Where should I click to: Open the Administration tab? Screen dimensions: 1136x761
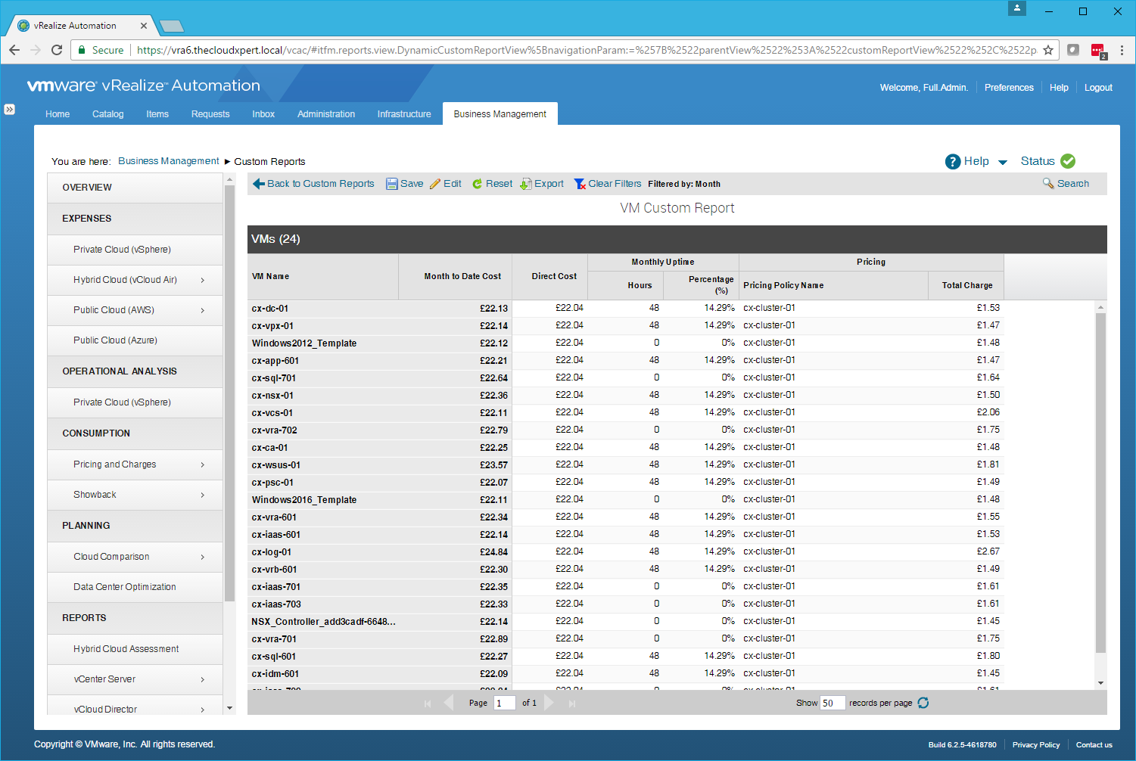pyautogui.click(x=326, y=114)
